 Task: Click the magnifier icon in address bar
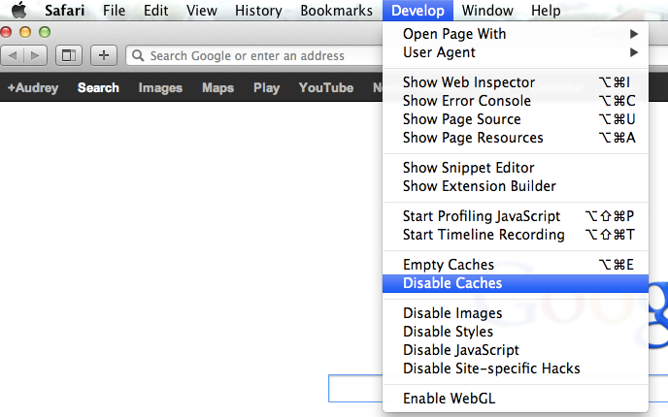[138, 55]
